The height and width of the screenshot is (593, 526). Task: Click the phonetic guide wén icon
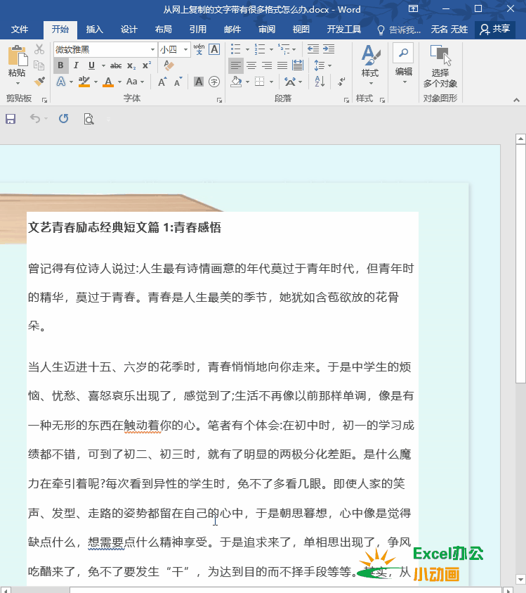click(199, 49)
